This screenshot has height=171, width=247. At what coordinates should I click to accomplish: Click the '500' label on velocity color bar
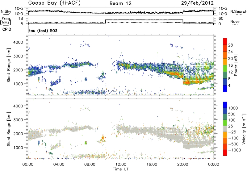(x=232, y=114)
